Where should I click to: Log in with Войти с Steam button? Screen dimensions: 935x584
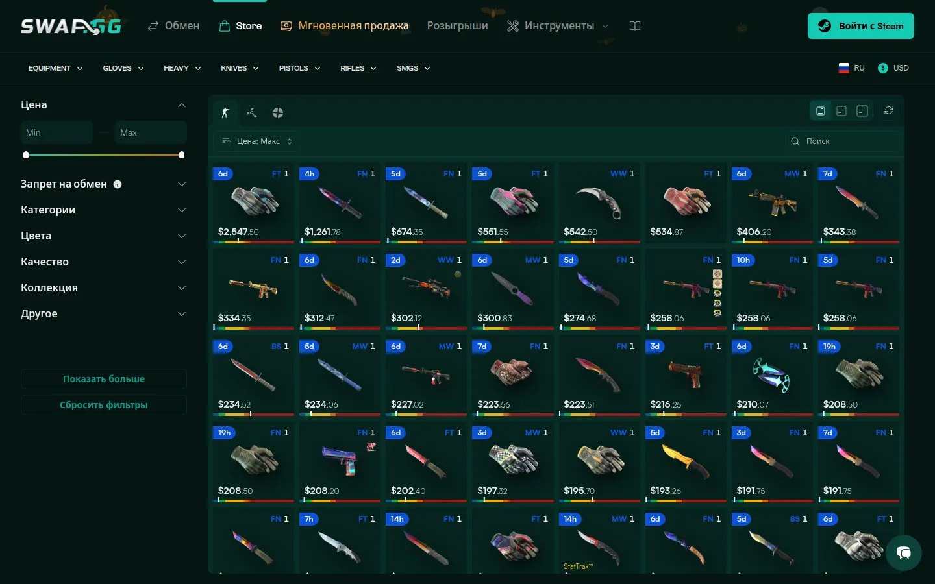coord(861,26)
